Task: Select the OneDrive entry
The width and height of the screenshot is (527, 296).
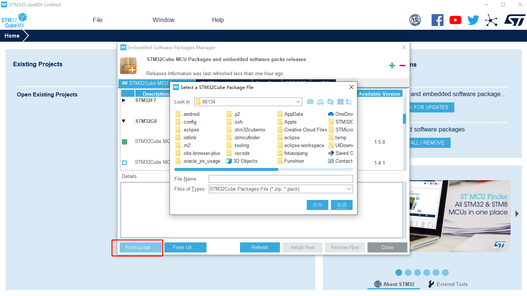Action: coord(340,114)
